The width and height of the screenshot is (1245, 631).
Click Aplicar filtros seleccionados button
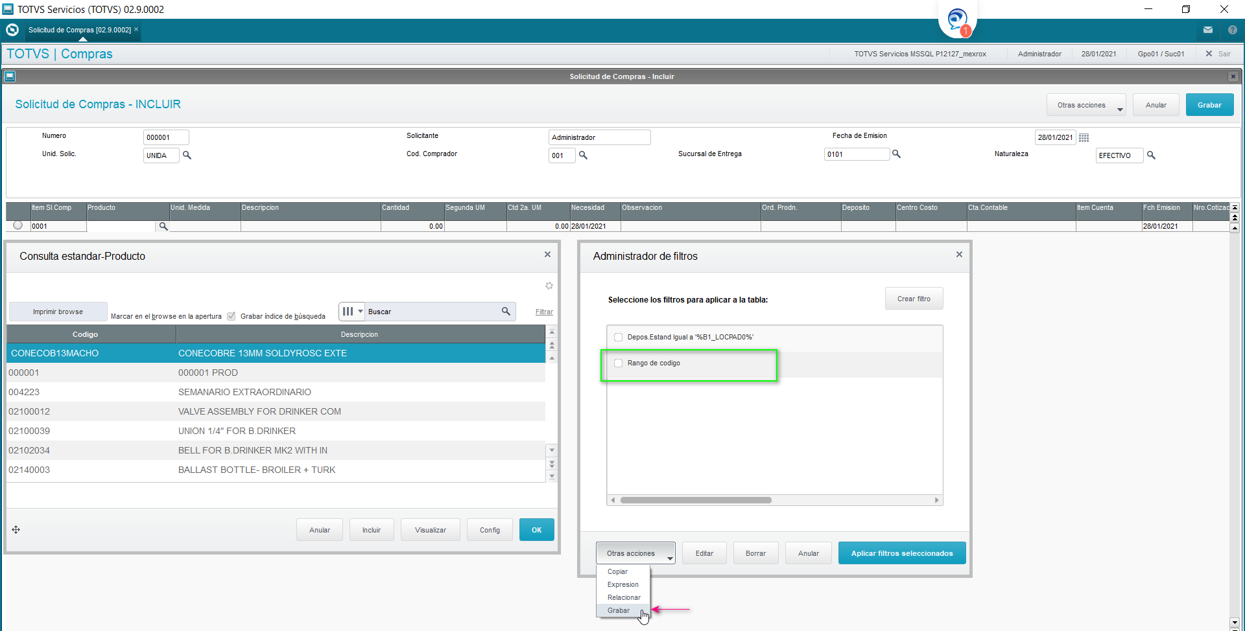902,553
